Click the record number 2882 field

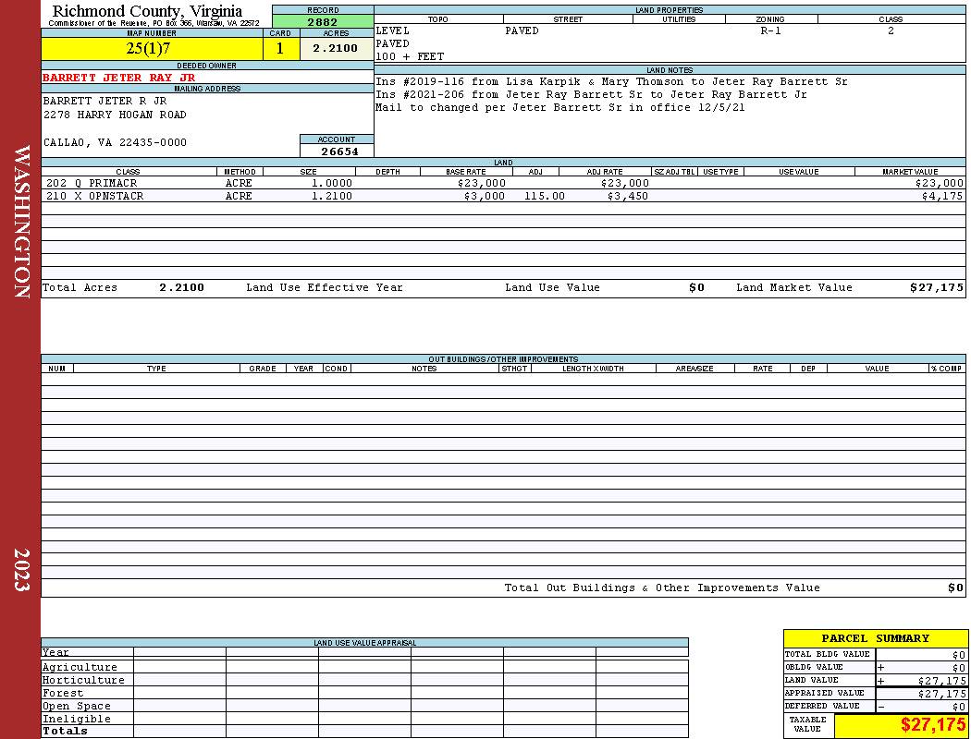(x=323, y=21)
